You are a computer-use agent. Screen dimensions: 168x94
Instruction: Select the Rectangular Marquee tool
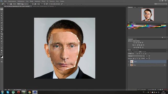point(2,11)
